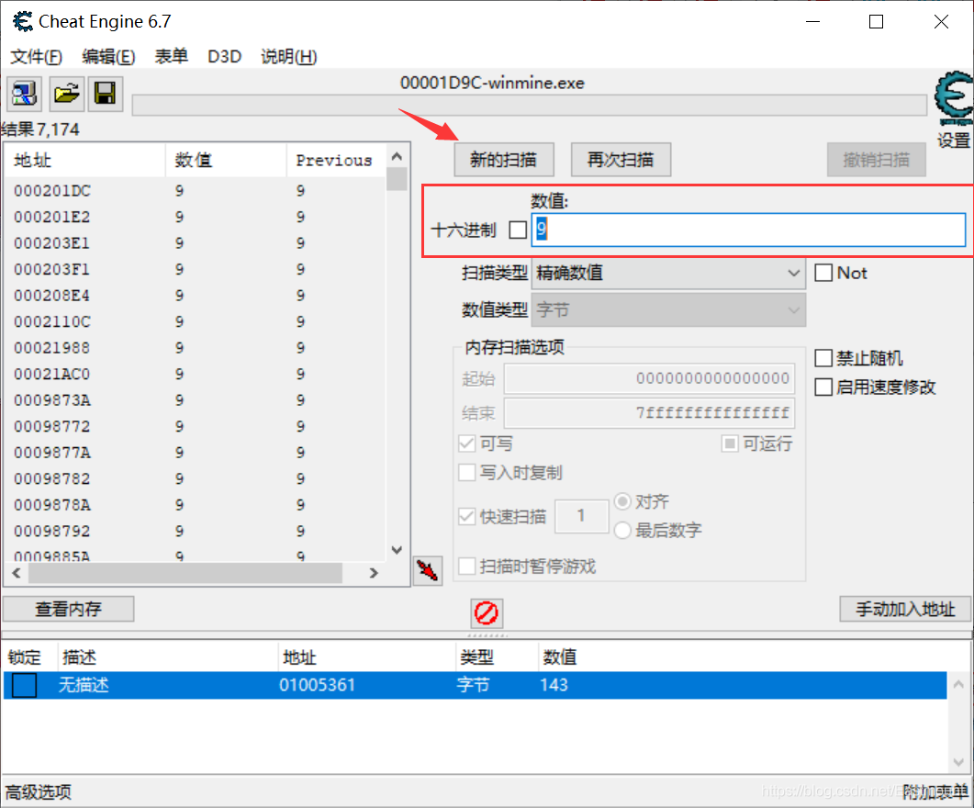The width and height of the screenshot is (974, 808).
Task: Open a cheat table with the folder icon
Action: click(x=65, y=94)
